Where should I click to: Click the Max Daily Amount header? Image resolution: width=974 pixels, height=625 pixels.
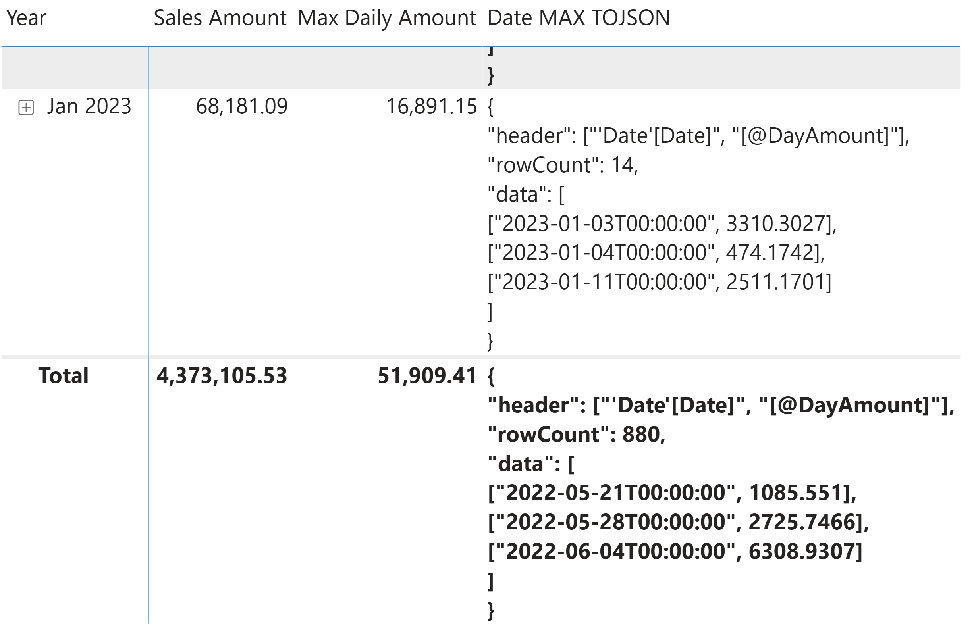click(x=386, y=18)
